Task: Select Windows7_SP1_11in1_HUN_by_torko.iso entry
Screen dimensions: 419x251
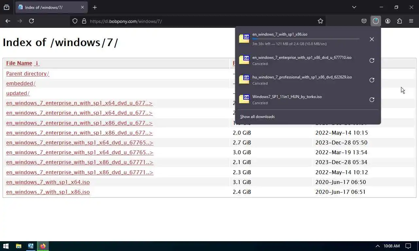Action: coord(300,100)
